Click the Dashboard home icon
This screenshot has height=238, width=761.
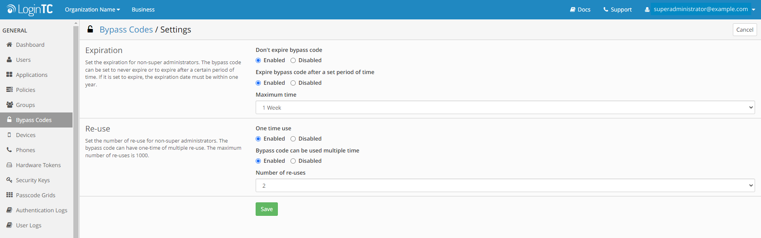click(x=9, y=45)
